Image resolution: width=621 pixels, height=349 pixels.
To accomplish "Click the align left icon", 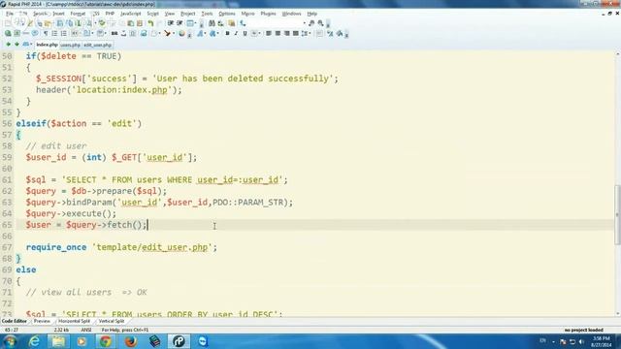I will coord(269,34).
